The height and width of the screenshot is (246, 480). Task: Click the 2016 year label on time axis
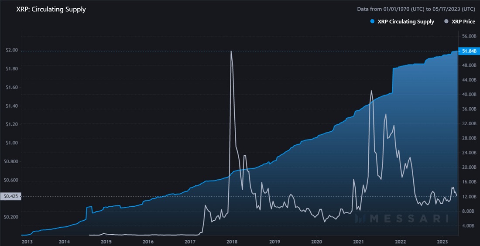point(148,242)
